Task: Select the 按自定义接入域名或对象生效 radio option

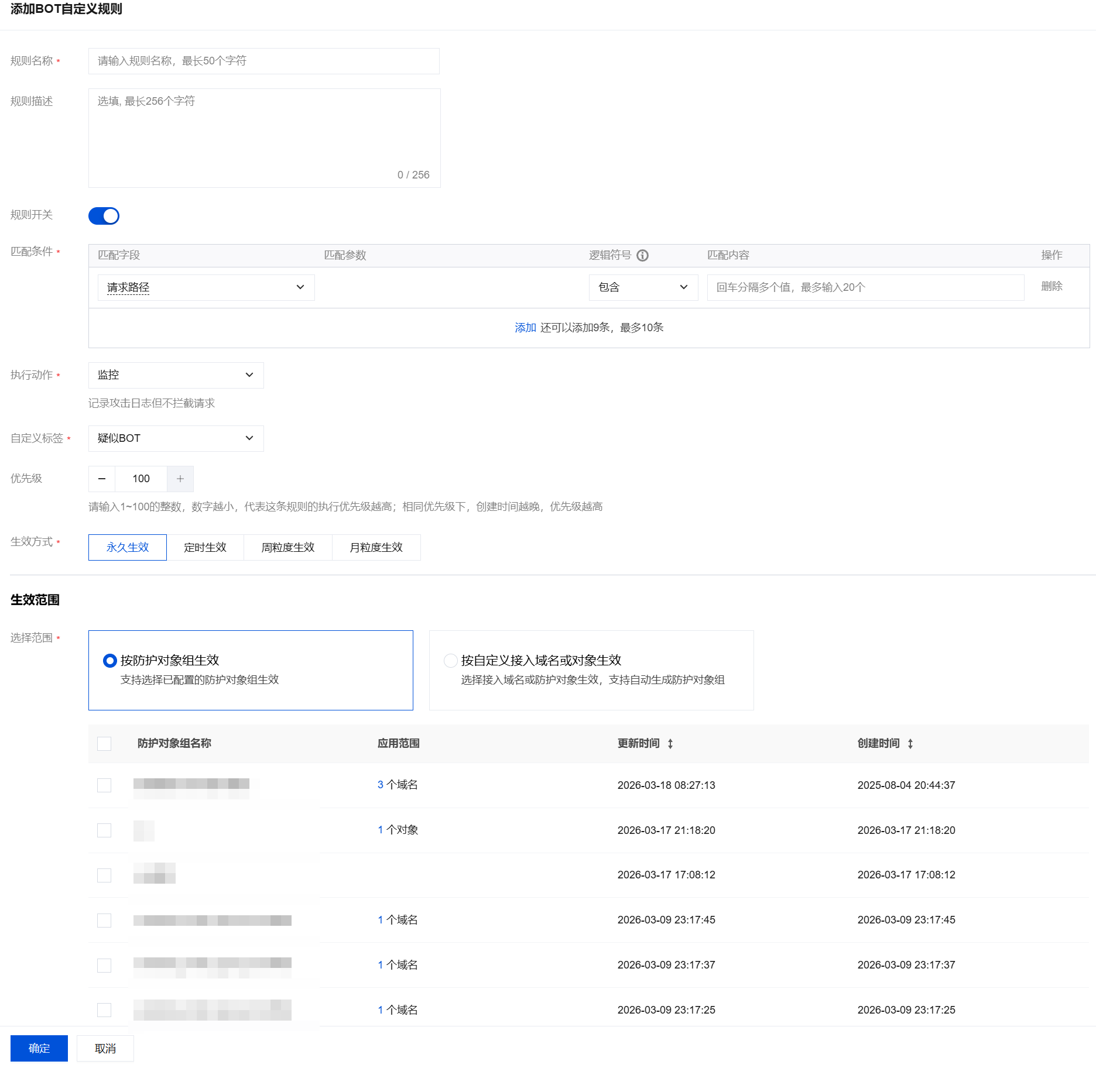Action: coord(450,661)
